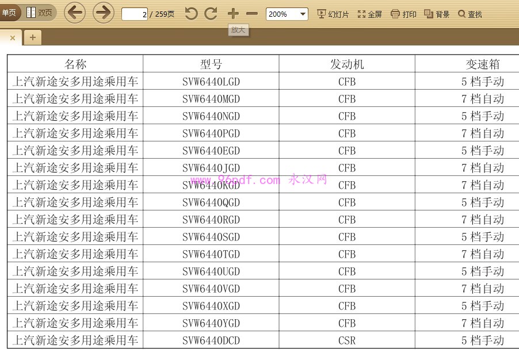Image resolution: width=519 pixels, height=356 pixels.
Task: Select model cell SVW6440QGD
Action: [211, 202]
